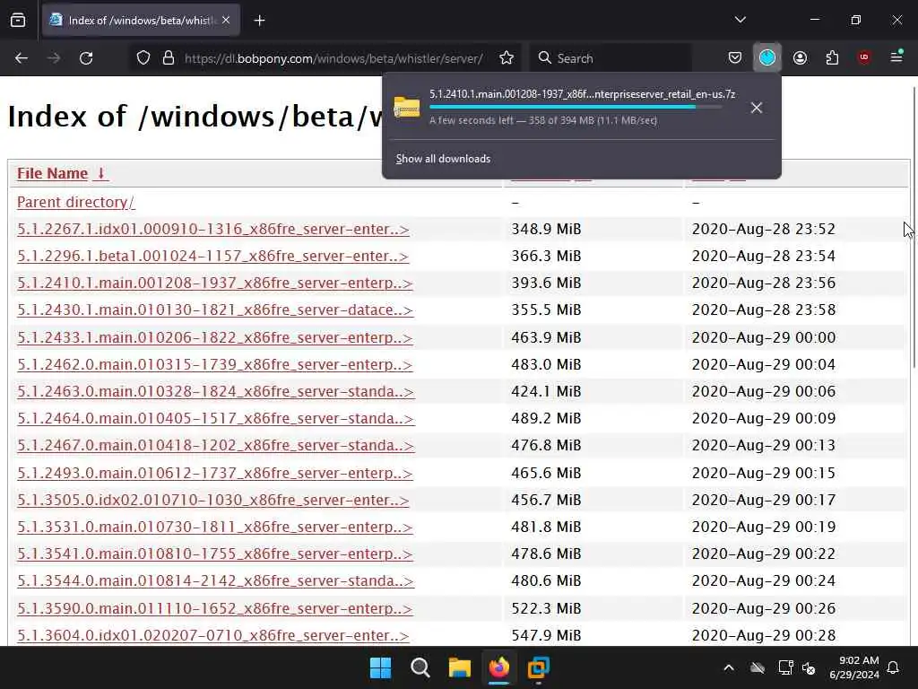Select the 348.9 MiB size cell
The image size is (918, 689).
(546, 229)
